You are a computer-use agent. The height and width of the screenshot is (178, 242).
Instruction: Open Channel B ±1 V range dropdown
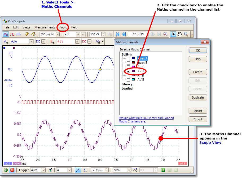pyautogui.click(x=77, y=41)
